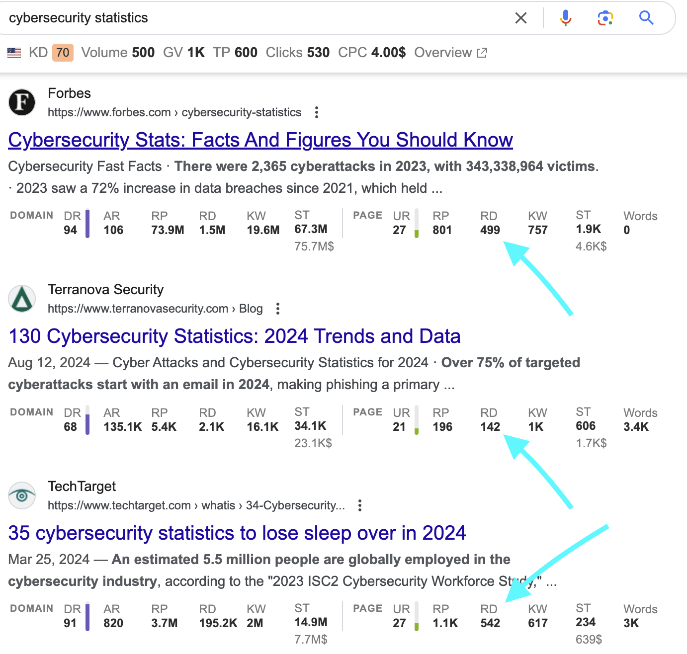Screen dimensions: 687x654
Task: Click the blue magnifying glass search icon
Action: click(x=646, y=18)
